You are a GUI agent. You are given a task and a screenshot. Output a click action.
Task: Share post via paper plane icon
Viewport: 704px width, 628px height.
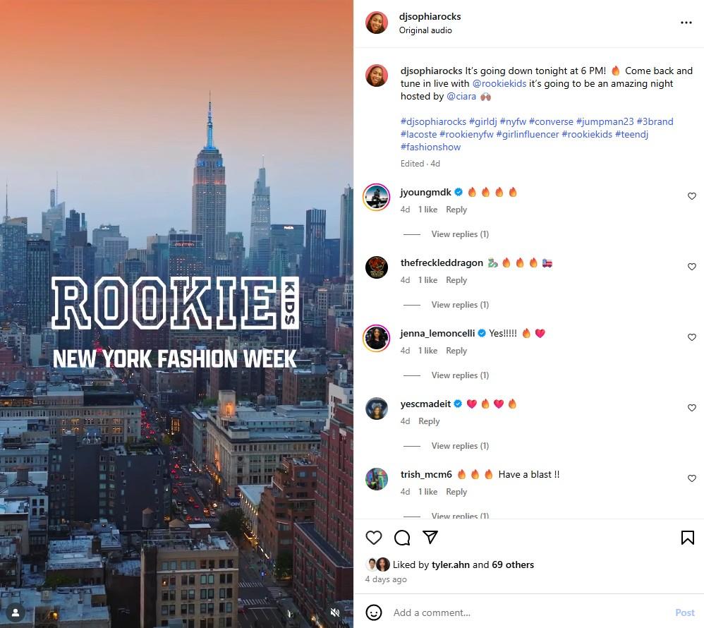tap(430, 537)
